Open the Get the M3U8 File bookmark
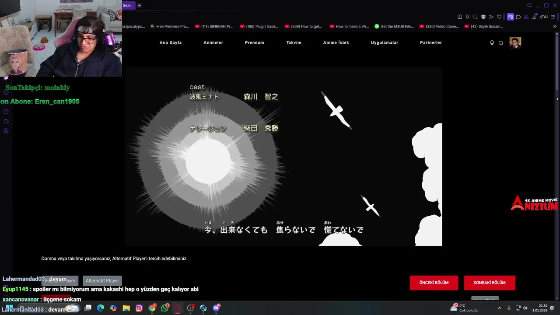The width and height of the screenshot is (560, 315). click(x=394, y=26)
